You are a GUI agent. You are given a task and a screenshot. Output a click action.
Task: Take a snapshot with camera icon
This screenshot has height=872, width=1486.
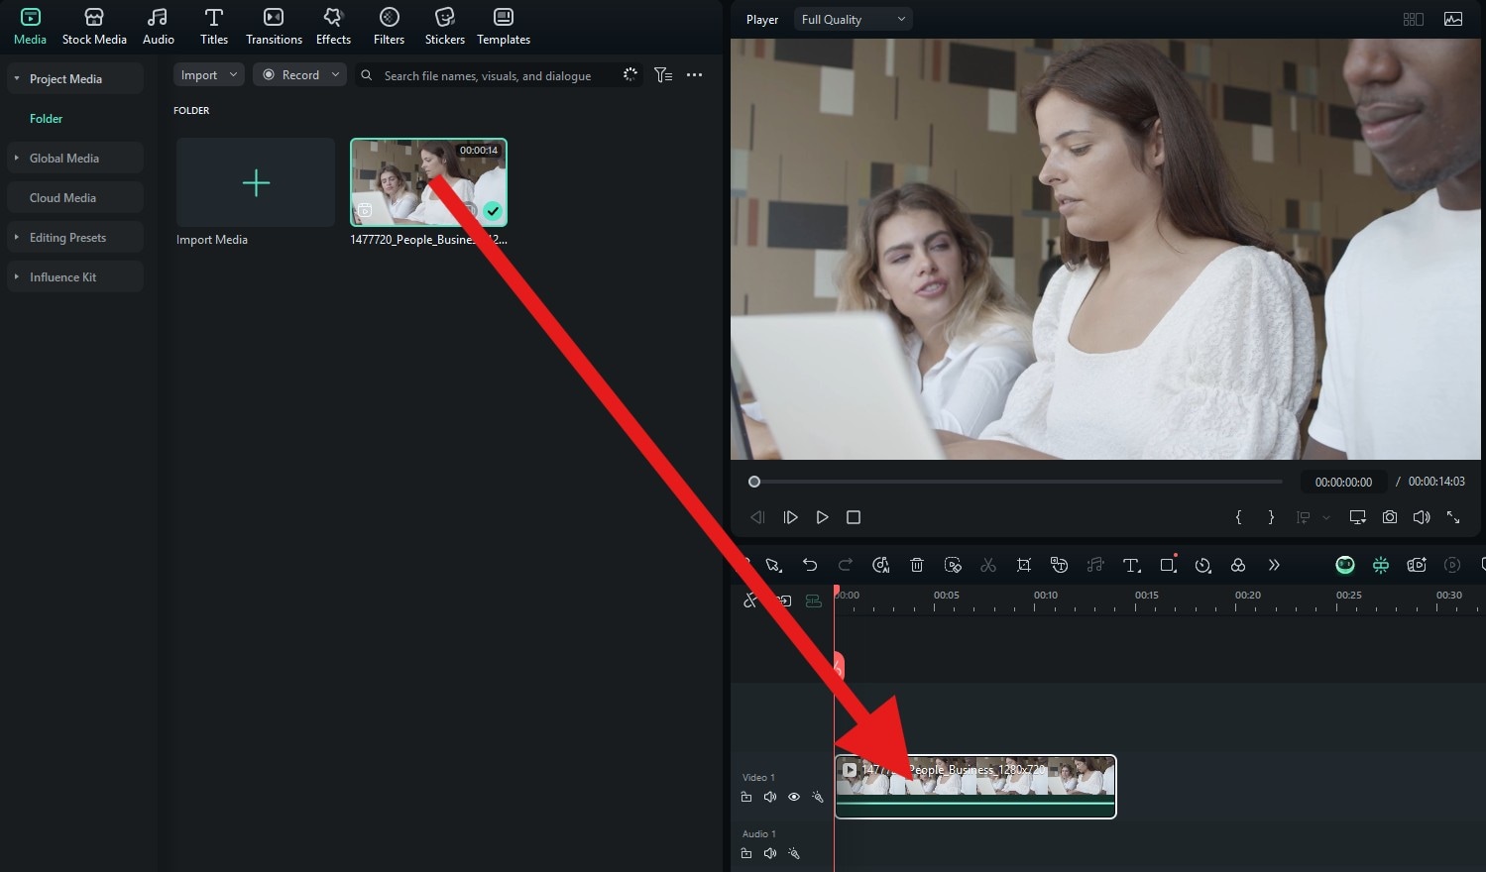(1390, 517)
